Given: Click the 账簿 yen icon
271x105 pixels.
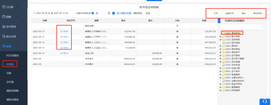Looking at the screenshot, I should pyautogui.click(x=3, y=46).
